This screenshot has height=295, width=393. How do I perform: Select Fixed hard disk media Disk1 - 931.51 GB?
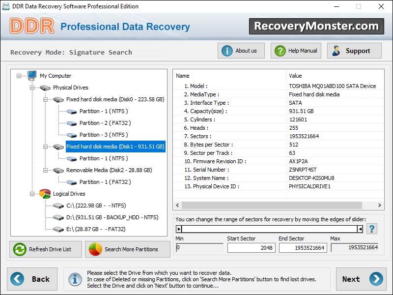115,147
